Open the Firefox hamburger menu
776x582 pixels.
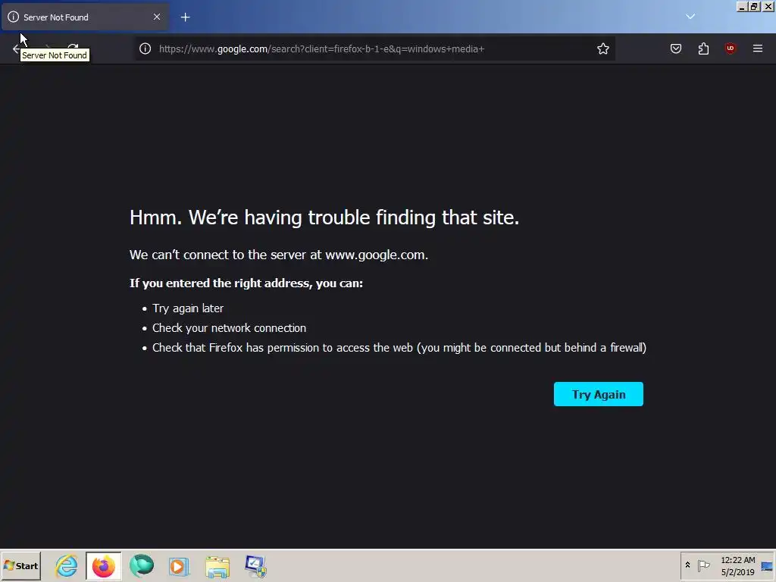click(758, 48)
